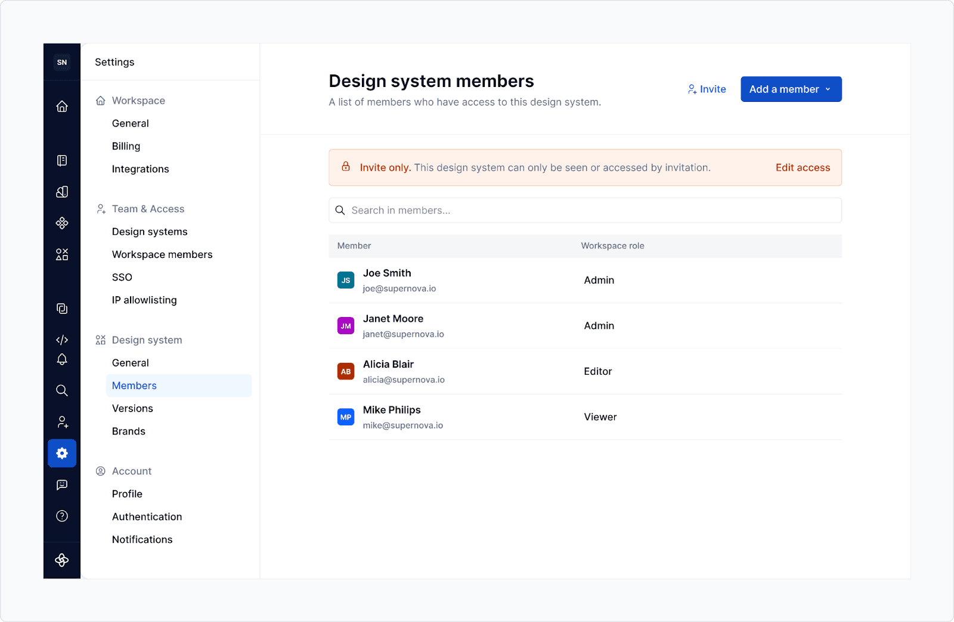Click the Invite link in header
Viewport: 954px width, 622px height.
(707, 89)
